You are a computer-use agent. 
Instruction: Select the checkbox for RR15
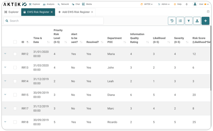point(15,95)
